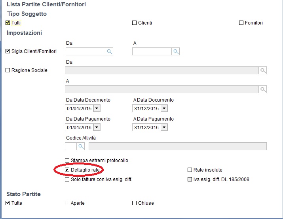Open the A Data Pagamento date picker
Screen dimensions: 283x219
click(x=164, y=127)
